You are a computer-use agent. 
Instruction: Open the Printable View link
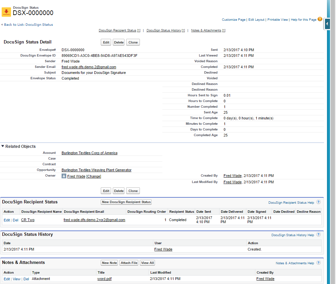277,20
